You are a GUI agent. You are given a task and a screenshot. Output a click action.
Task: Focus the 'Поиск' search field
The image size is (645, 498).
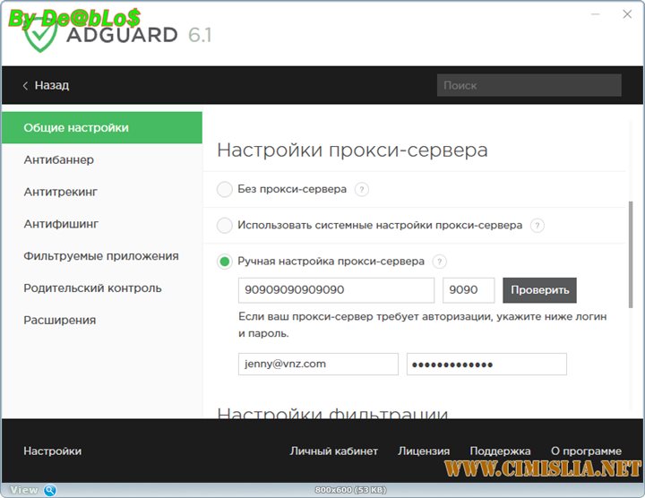529,85
